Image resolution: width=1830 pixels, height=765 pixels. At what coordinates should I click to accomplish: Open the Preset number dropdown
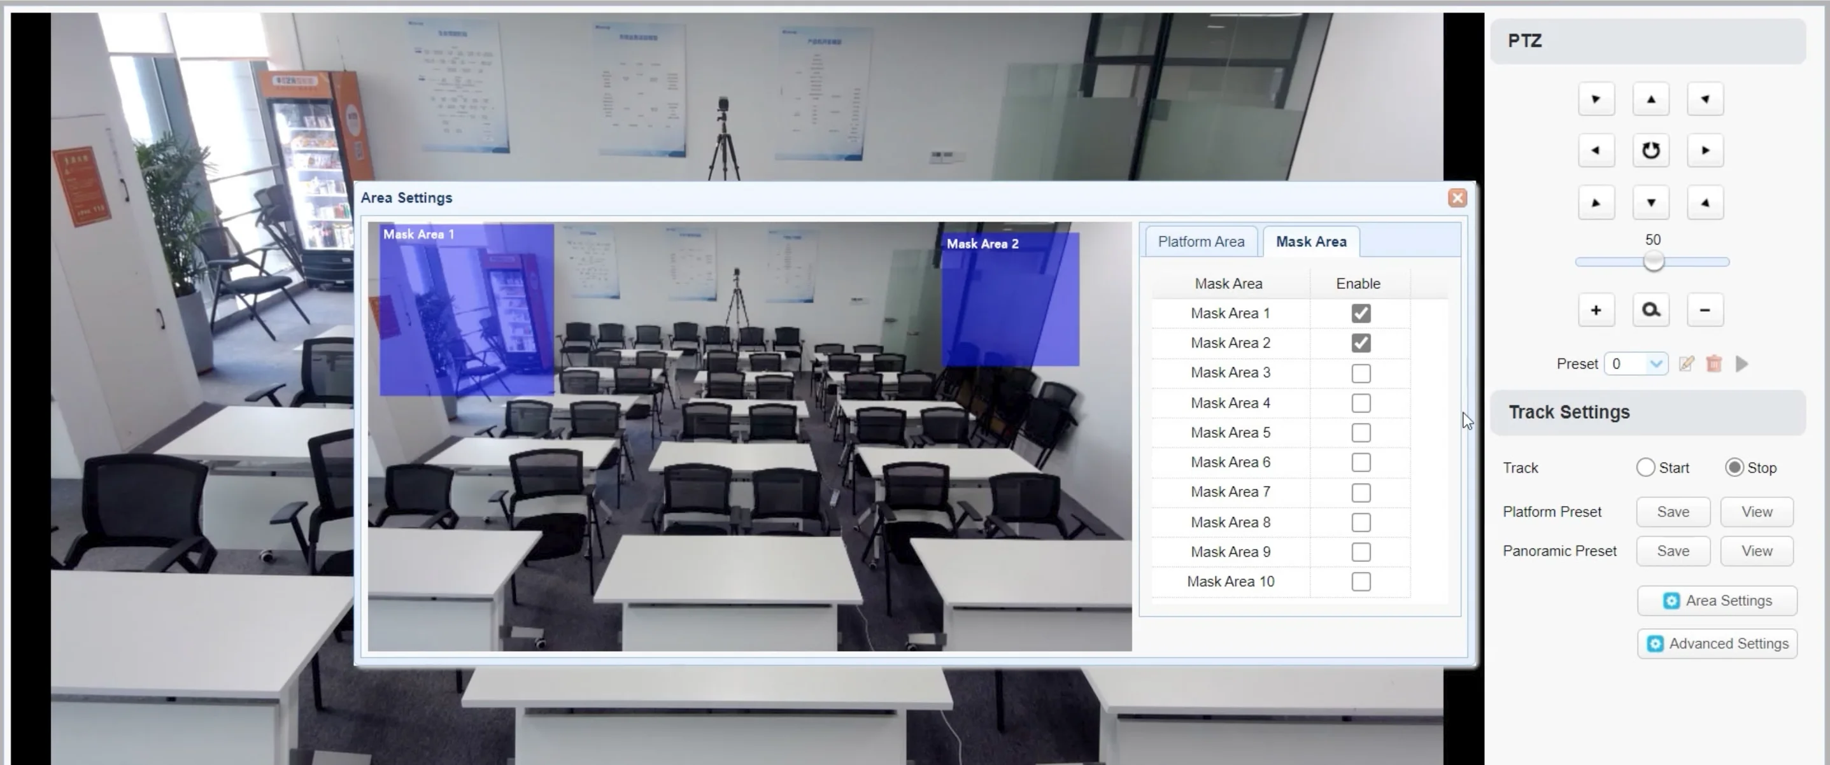[x=1656, y=363]
